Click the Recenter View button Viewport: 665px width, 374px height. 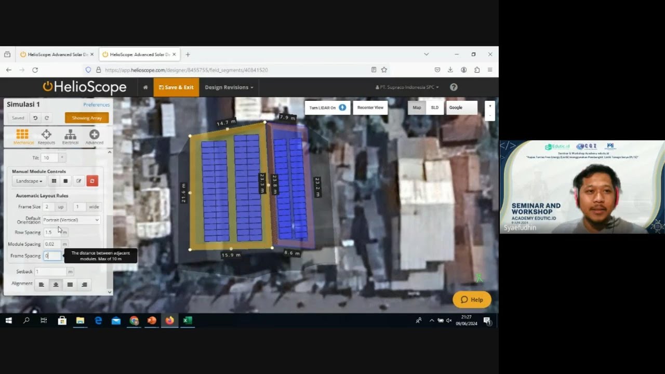(370, 108)
